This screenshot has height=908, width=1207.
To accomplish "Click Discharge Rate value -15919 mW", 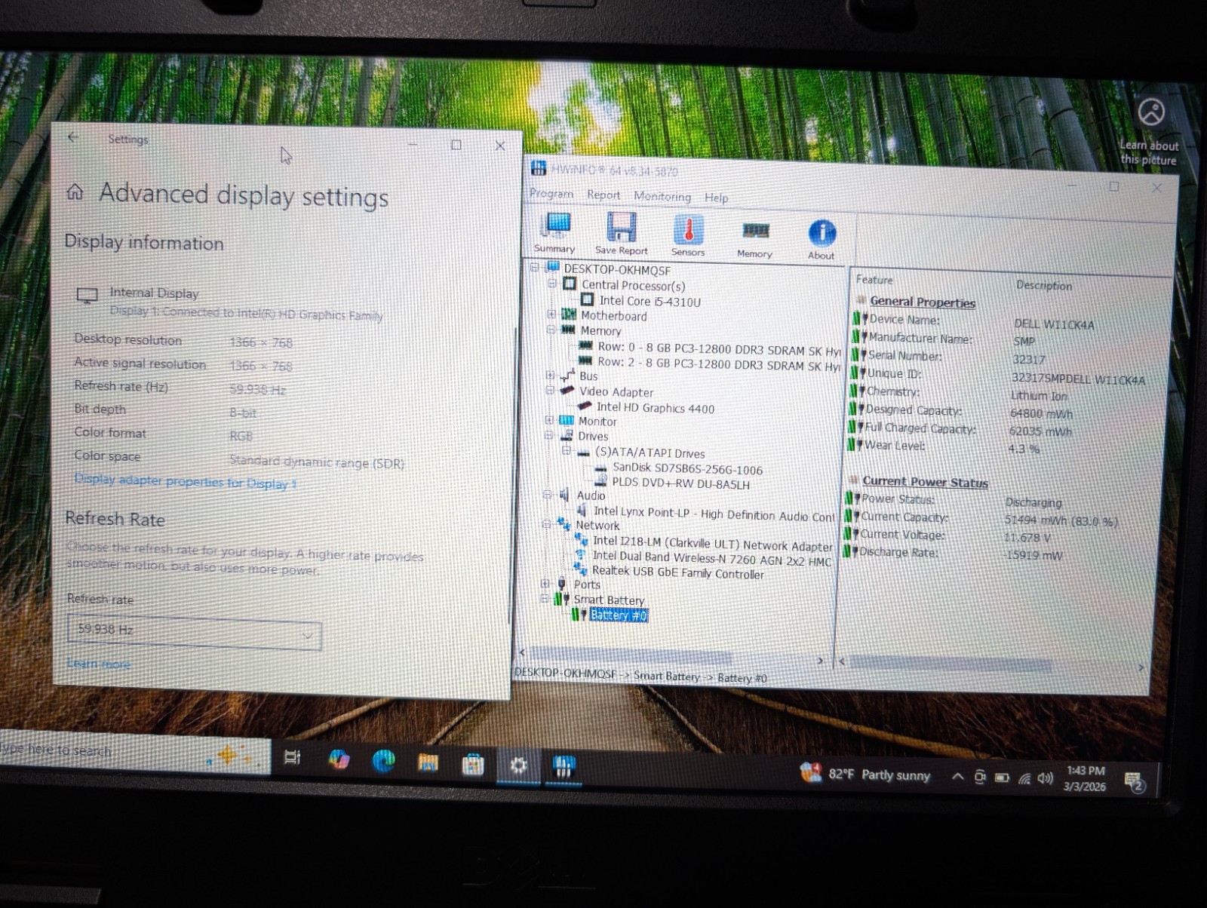I will pyautogui.click(x=1033, y=555).
